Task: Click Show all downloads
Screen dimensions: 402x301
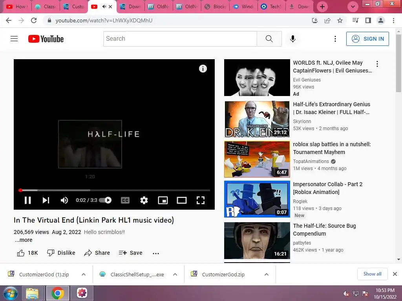Action: click(372, 274)
